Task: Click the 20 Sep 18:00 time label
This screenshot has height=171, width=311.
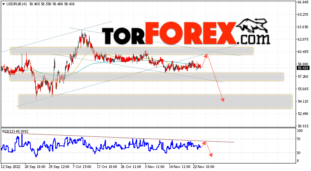Action: point(35,167)
